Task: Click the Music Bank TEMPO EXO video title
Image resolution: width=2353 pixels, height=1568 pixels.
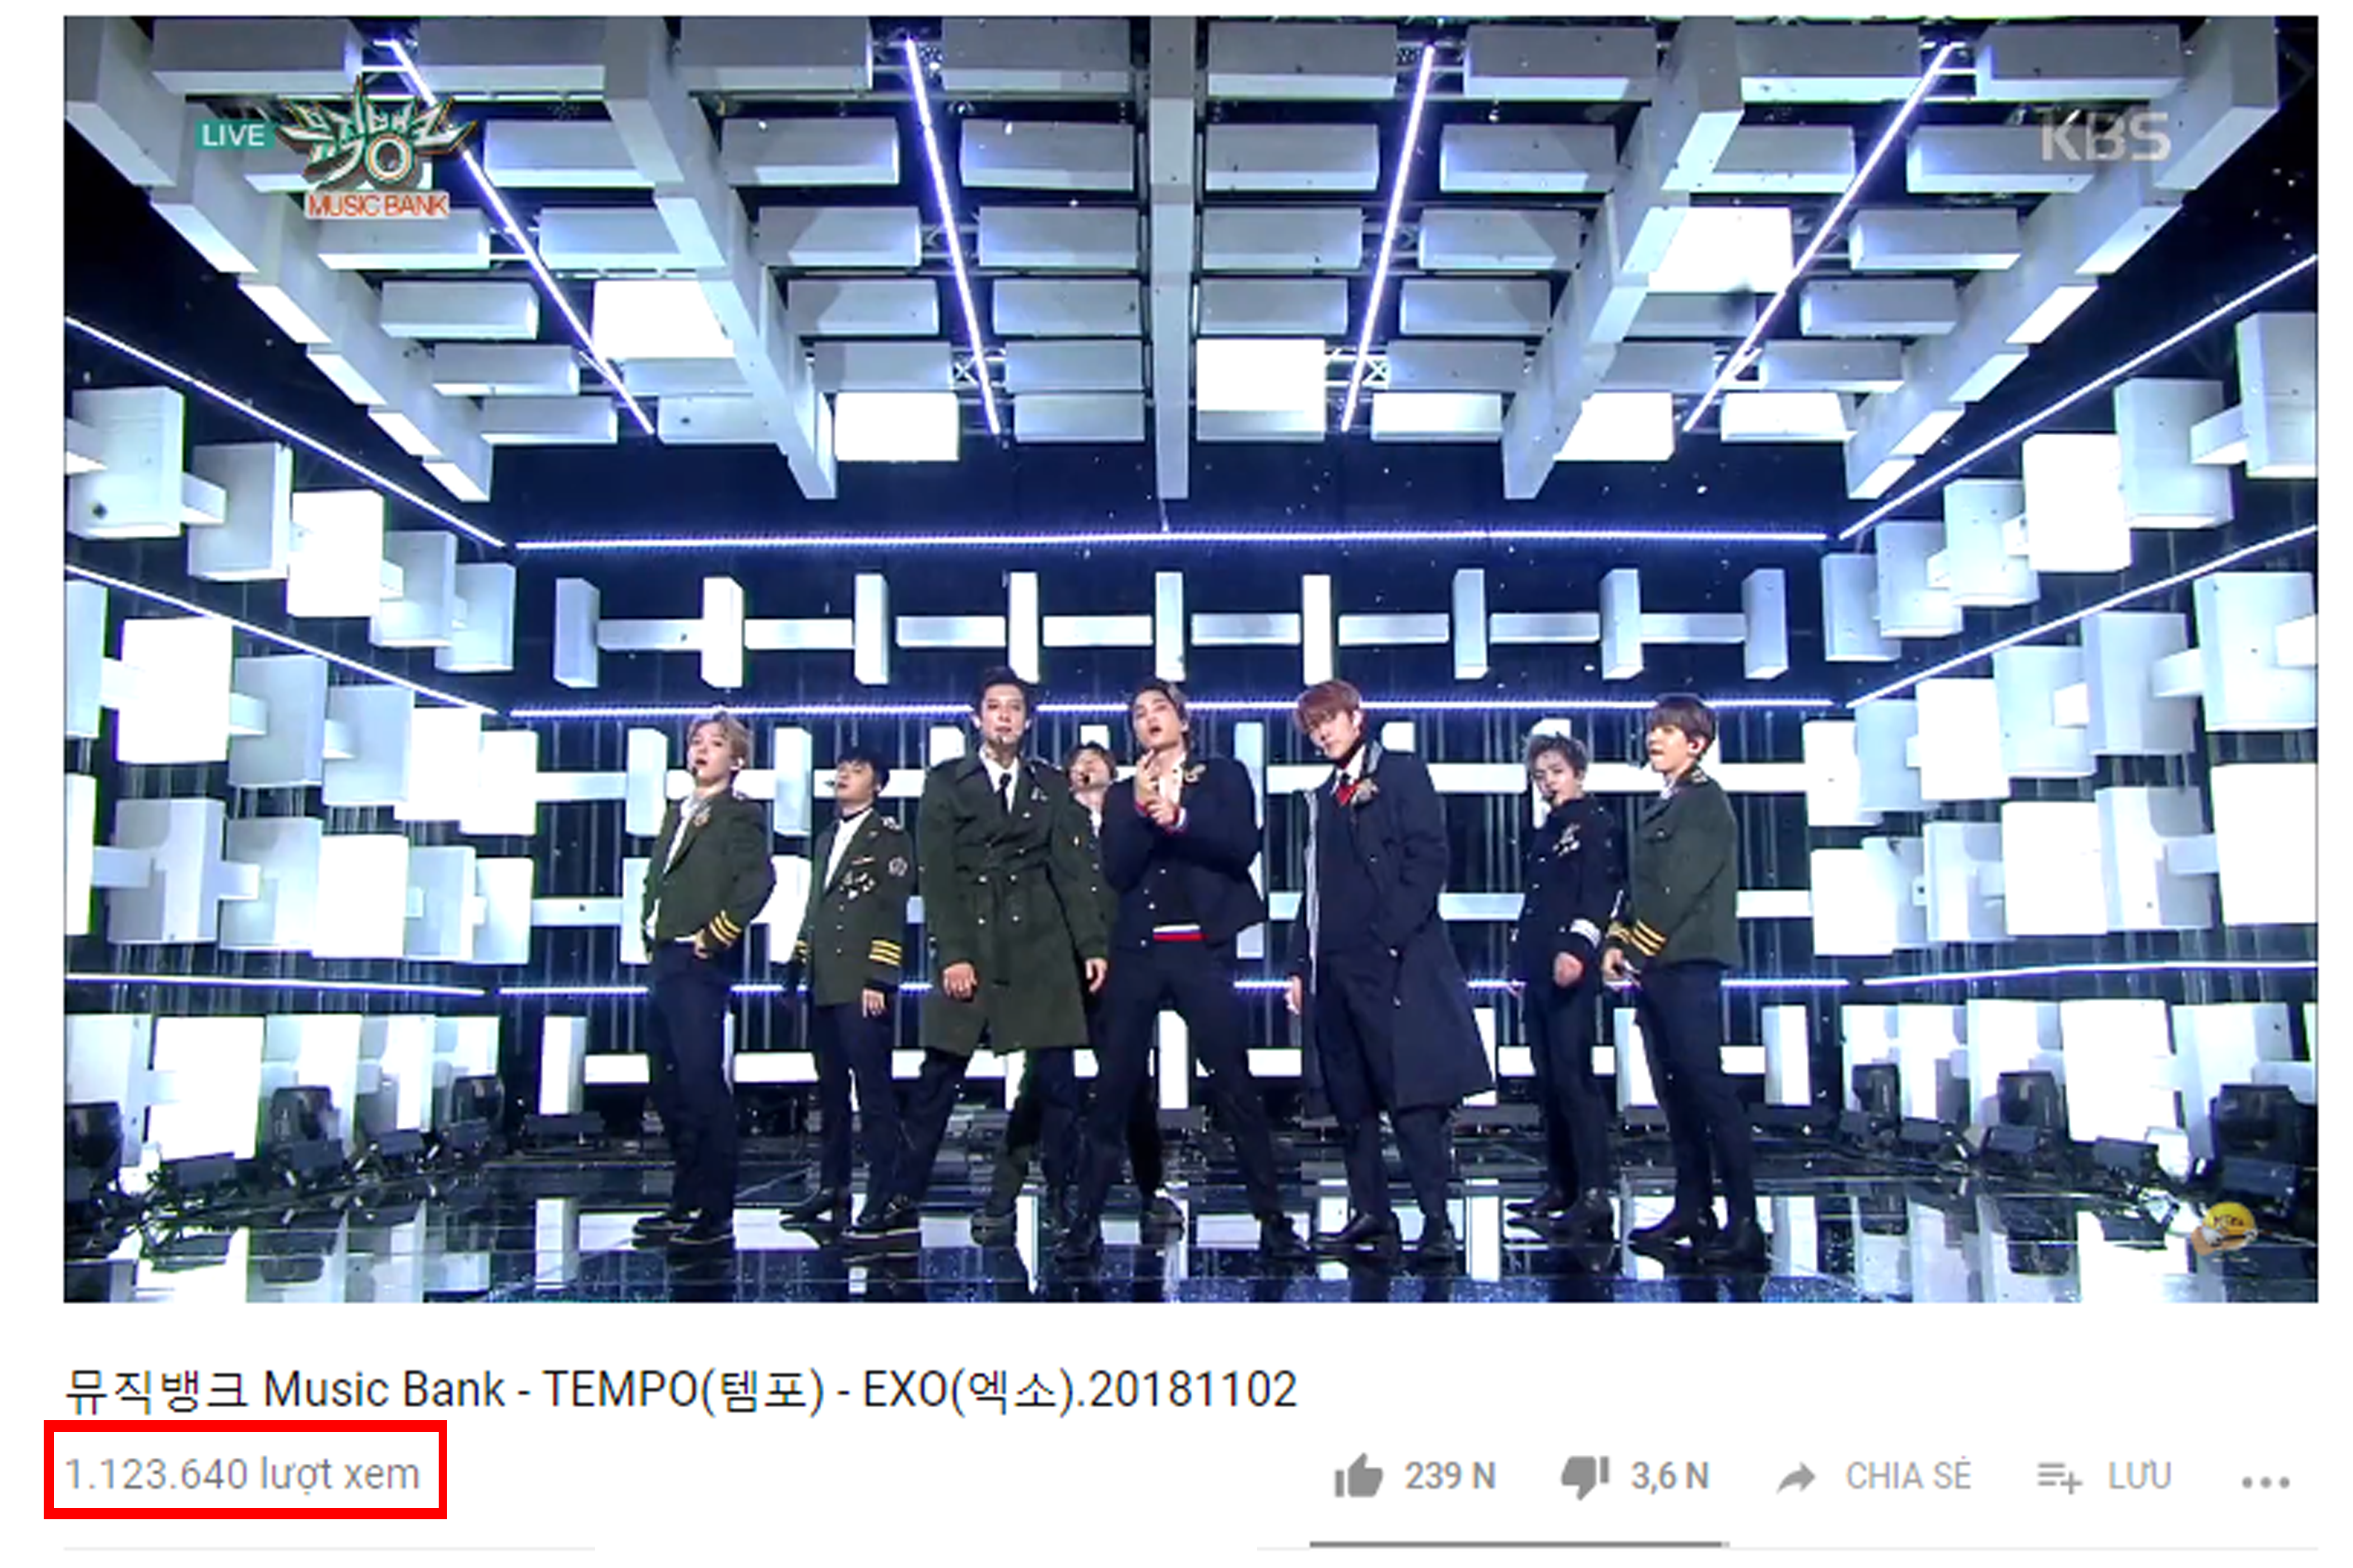Action: pyautogui.click(x=681, y=1389)
